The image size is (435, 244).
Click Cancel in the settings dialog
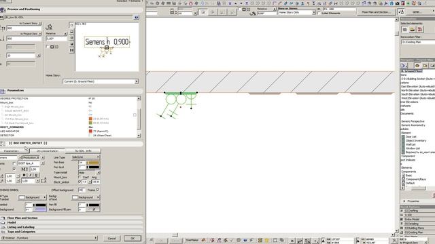click(111, 238)
